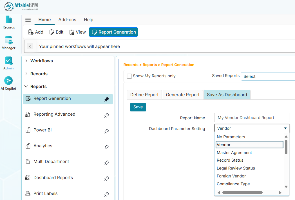Screen dimensions: 295x200
Task: Open the Manager sidebar icon
Action: click(x=8, y=43)
